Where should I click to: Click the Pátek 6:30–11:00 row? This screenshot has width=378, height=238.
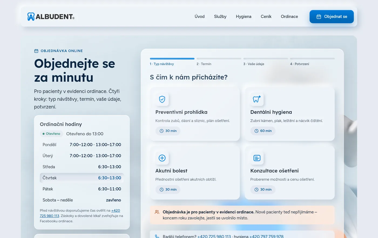pos(82,189)
